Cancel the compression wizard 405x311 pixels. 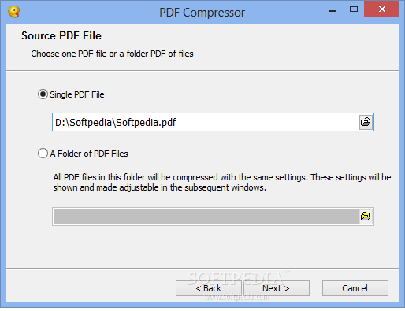click(355, 288)
